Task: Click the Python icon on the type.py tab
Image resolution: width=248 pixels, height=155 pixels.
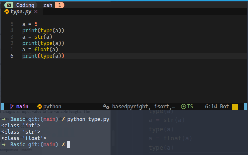Action: tap(7, 12)
